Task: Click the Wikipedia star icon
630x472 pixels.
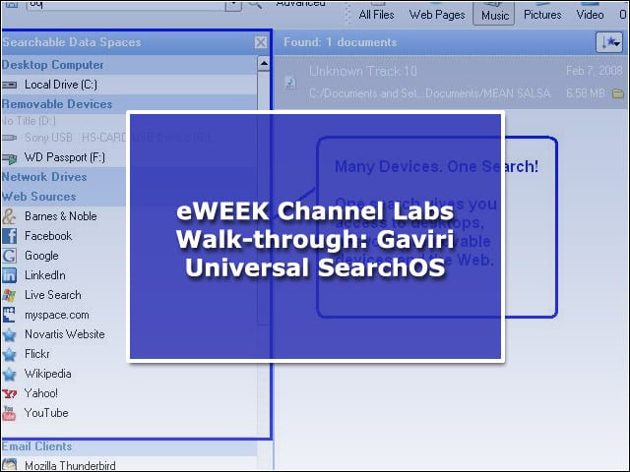Action: coord(9,374)
